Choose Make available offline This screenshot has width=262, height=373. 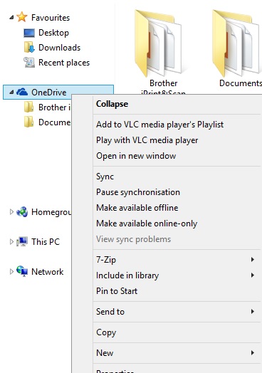[x=137, y=208]
